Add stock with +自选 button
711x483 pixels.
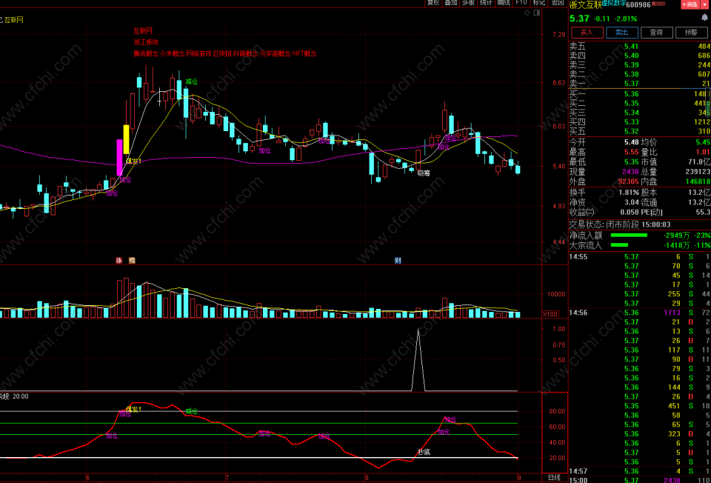click(x=690, y=4)
